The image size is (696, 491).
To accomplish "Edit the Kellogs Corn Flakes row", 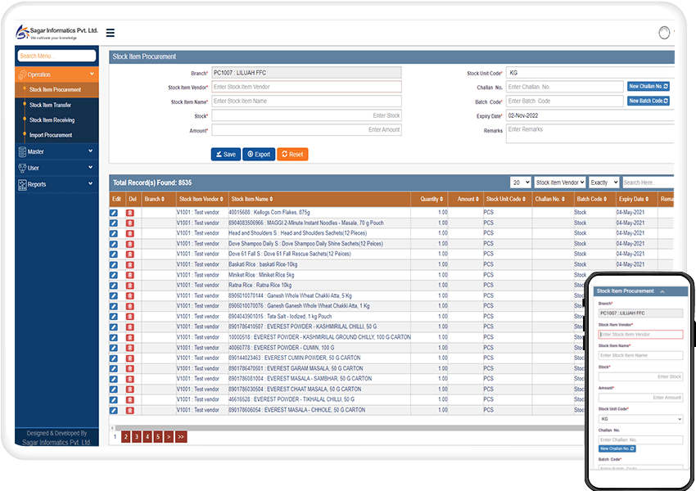I will pyautogui.click(x=114, y=213).
